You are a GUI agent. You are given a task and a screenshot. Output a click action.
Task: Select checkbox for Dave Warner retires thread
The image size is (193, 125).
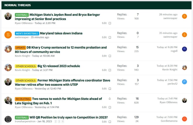110,89
